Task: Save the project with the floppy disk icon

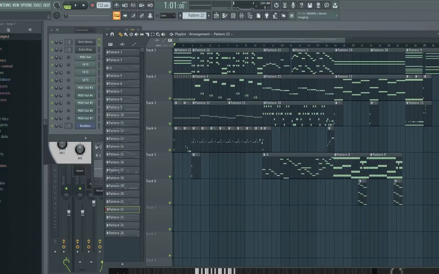Action: [310, 5]
